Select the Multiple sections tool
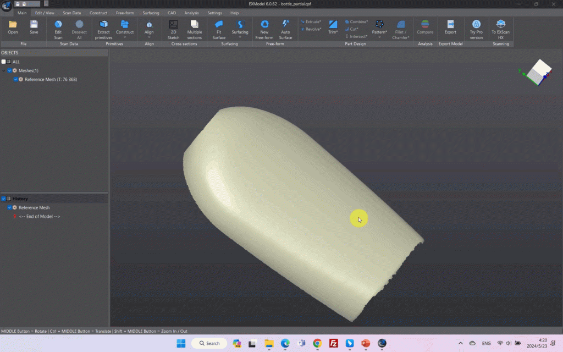Viewport: 563px width, 352px height. click(x=194, y=24)
